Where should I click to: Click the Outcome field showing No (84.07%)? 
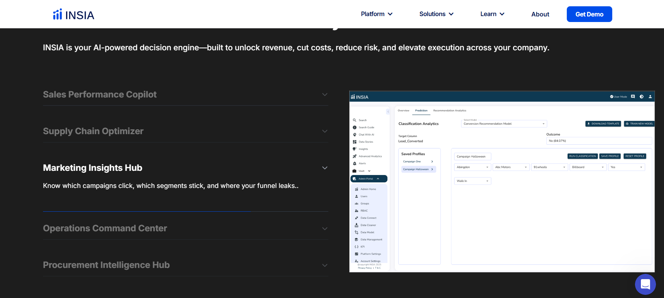(599, 141)
